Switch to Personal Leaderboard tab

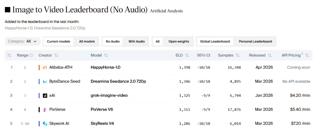click(255, 41)
